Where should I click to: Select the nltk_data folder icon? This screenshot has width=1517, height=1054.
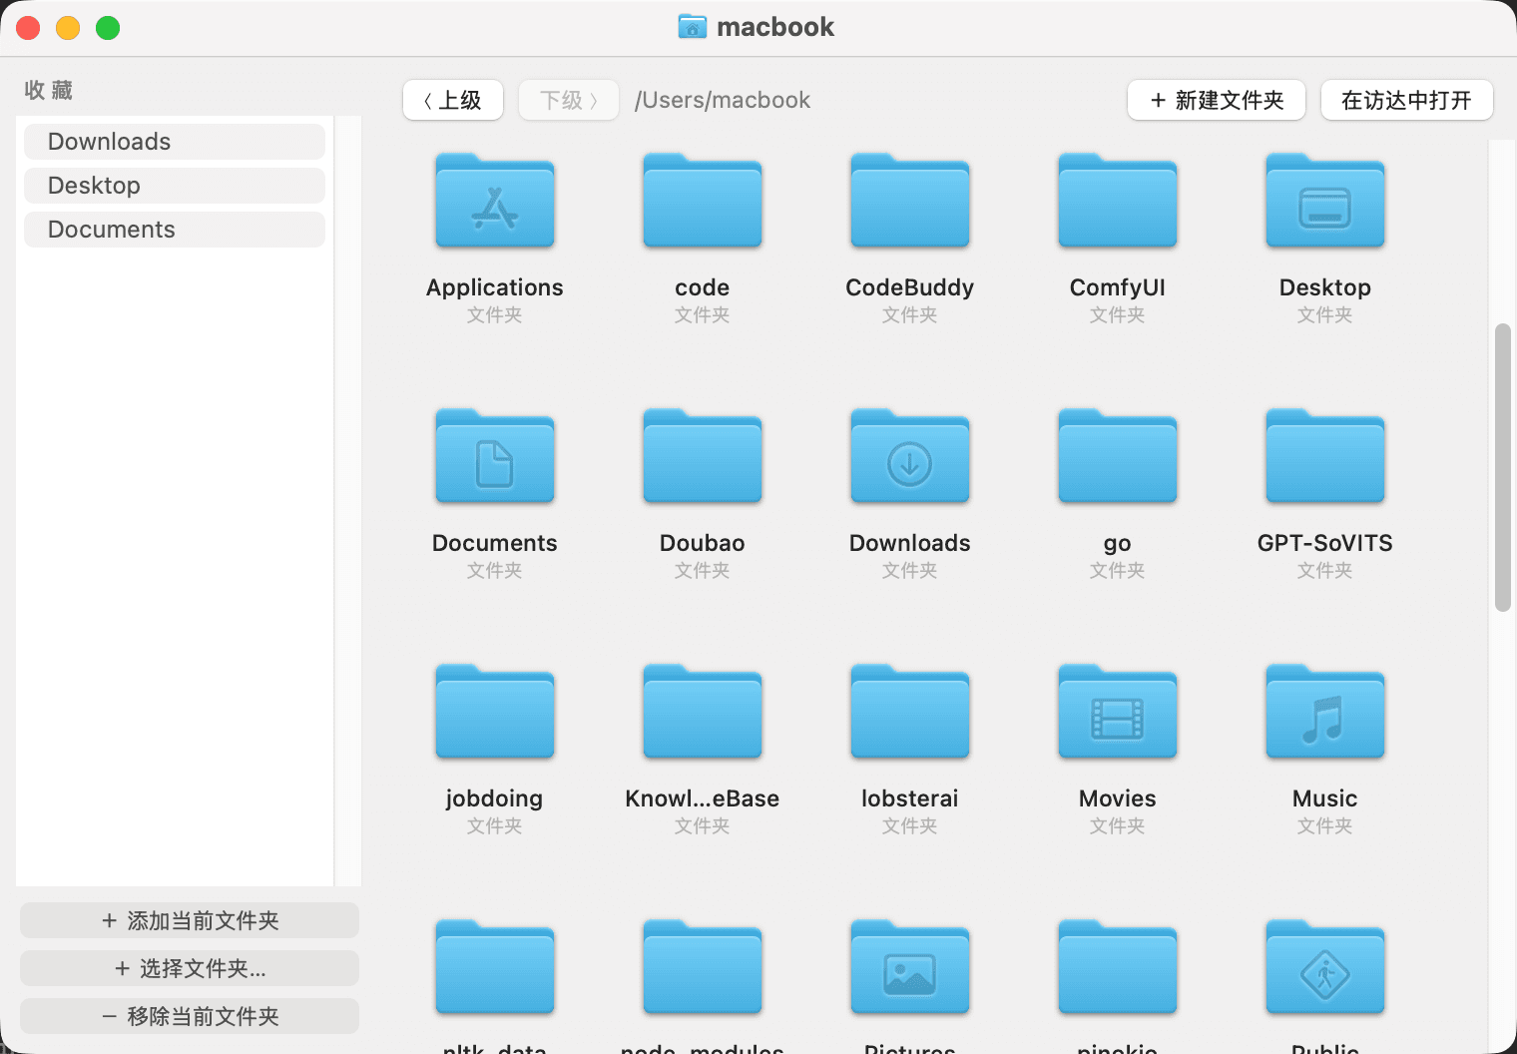495,967
